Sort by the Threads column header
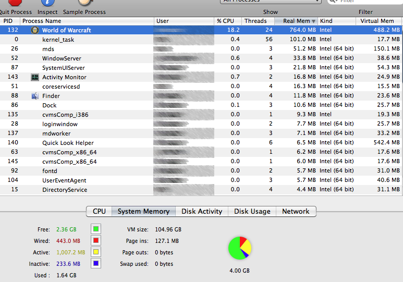403x282 pixels. click(258, 21)
